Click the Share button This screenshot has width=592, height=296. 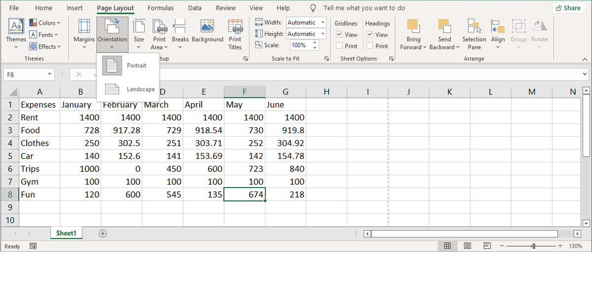click(x=568, y=7)
